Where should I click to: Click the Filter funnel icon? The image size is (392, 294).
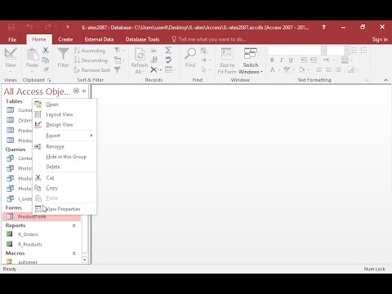(63, 54)
